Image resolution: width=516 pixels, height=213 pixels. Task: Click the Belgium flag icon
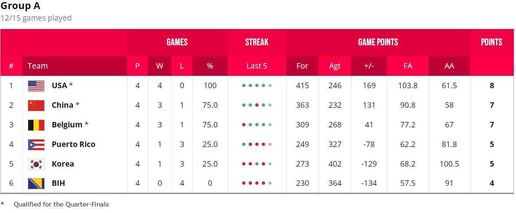click(36, 125)
